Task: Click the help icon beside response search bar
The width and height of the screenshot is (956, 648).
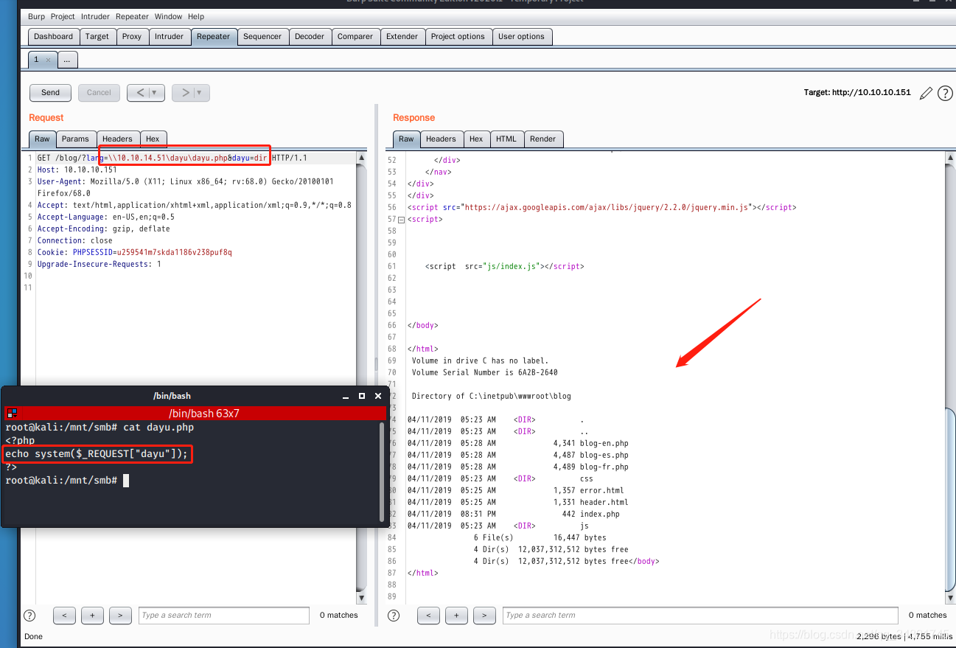Action: pos(394,616)
